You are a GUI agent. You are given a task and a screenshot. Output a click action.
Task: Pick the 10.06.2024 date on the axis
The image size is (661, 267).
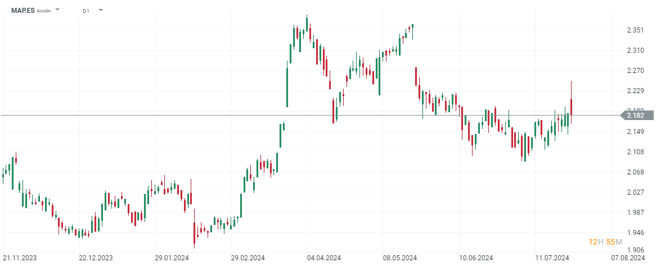(476, 258)
